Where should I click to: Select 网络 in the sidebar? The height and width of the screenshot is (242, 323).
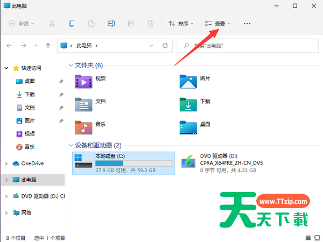pos(26,212)
